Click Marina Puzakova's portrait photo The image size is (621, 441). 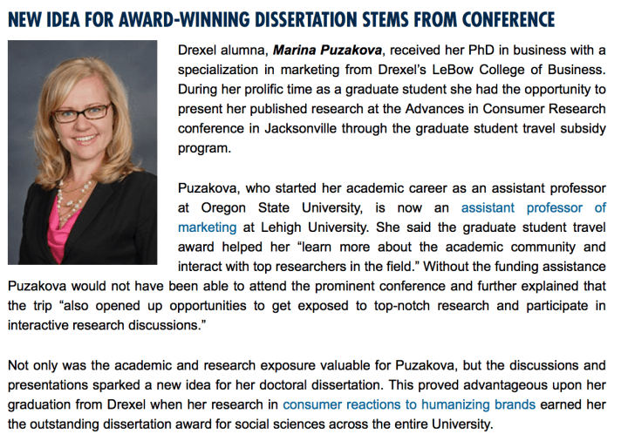(82, 152)
